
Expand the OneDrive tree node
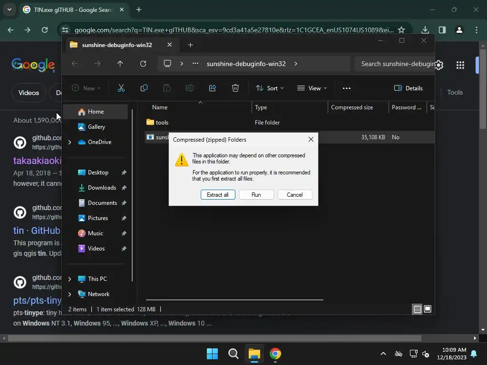click(69, 142)
